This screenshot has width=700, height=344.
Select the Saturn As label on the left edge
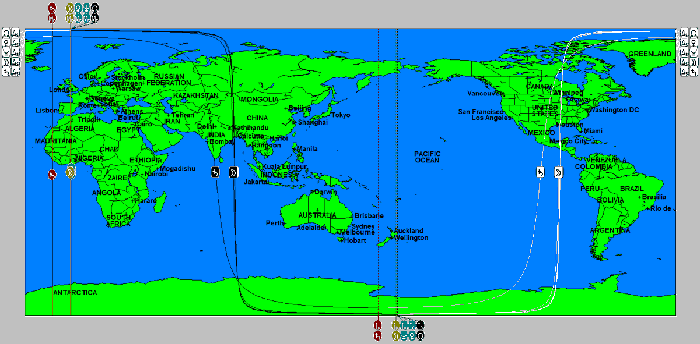click(11, 72)
